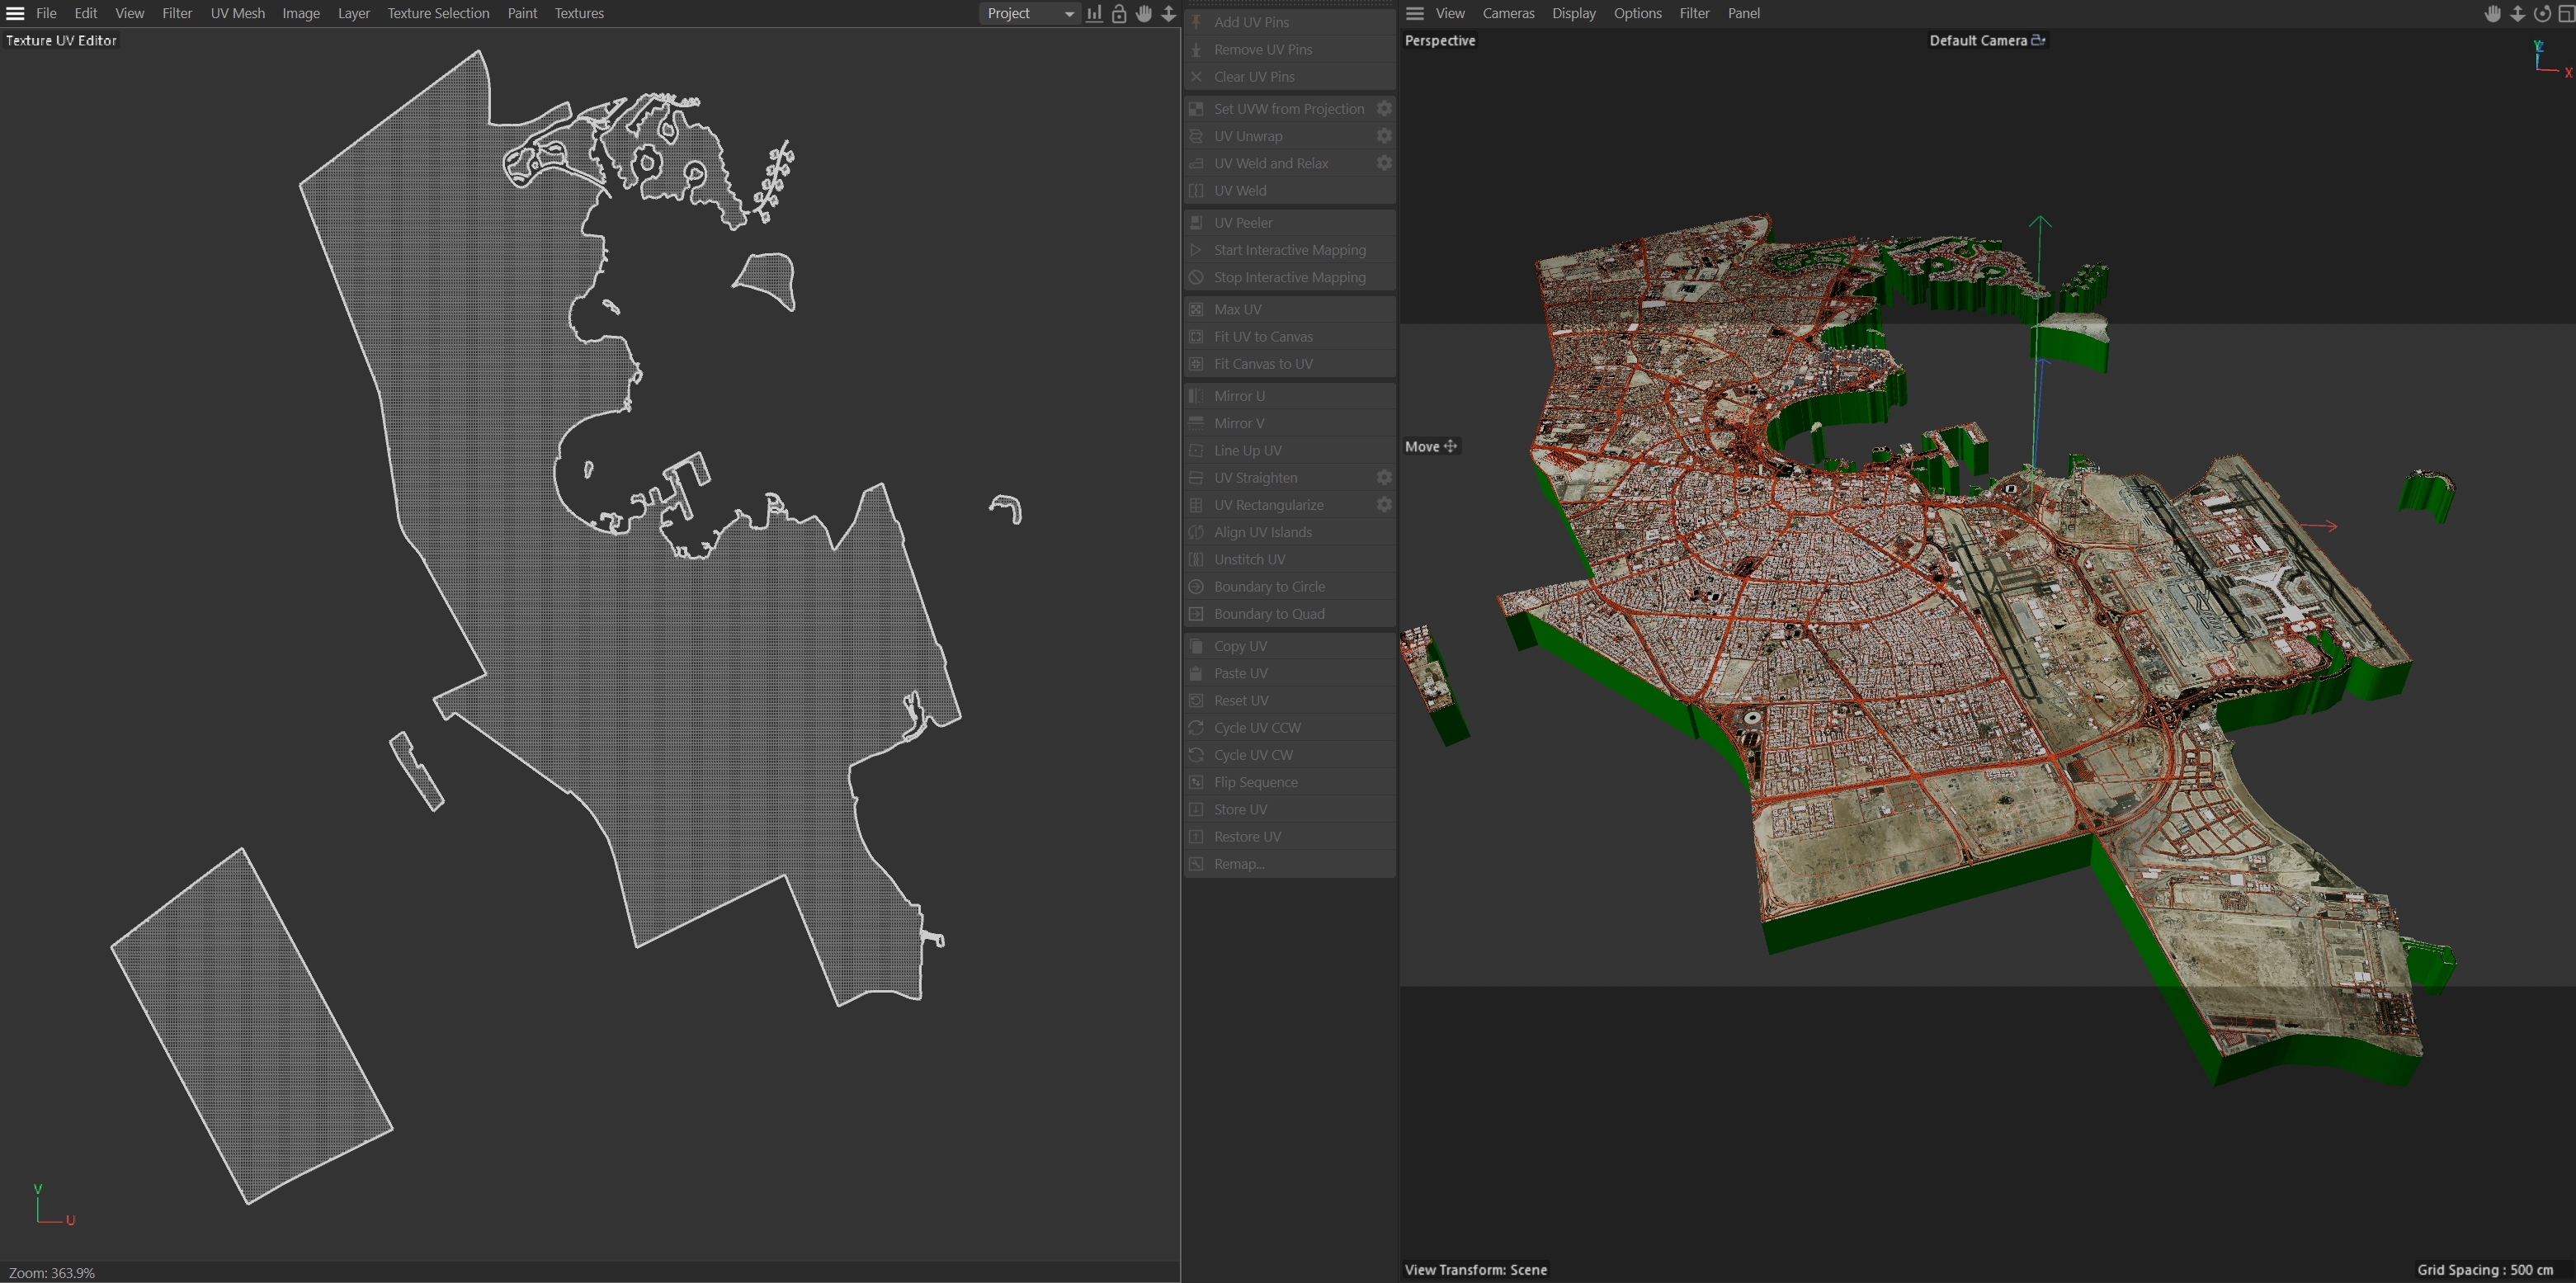Screen dimensions: 2576x1283
Task: Click the Boundary to Quad command
Action: point(1269,614)
